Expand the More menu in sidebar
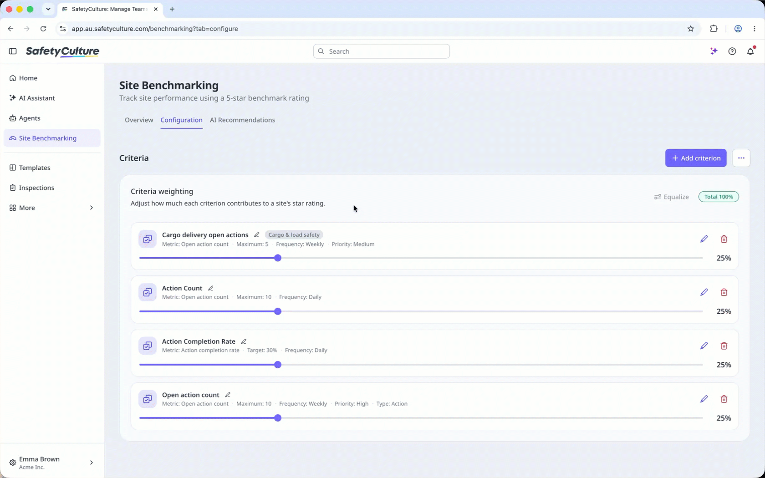765x478 pixels. pos(52,208)
